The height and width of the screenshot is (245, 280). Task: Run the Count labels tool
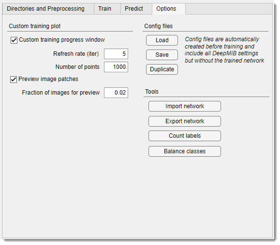(185, 136)
